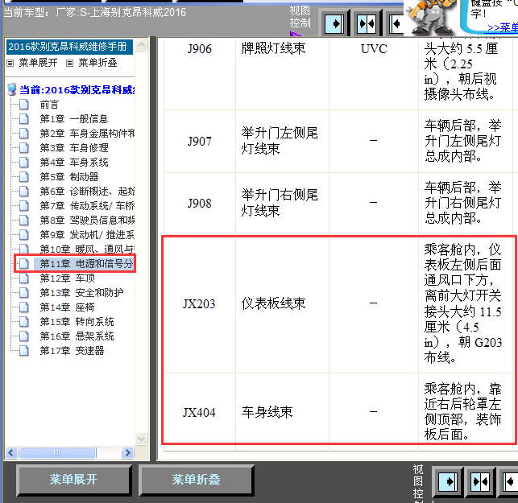Click UVC option cell
The width and height of the screenshot is (518, 503).
[x=374, y=49]
